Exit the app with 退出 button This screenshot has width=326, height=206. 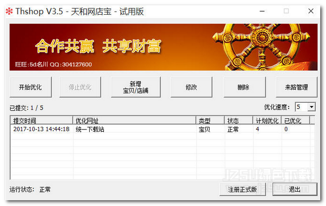pyautogui.click(x=295, y=189)
